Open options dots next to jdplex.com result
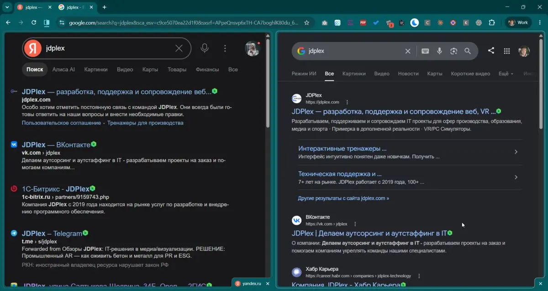Screen dimensions: 548x291 click(347, 102)
